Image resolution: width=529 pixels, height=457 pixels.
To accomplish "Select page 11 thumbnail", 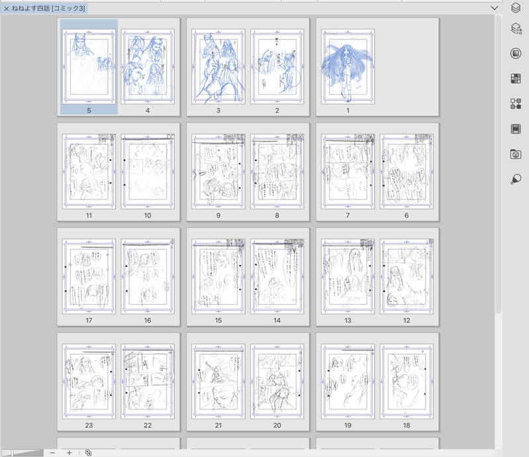I will pos(89,172).
